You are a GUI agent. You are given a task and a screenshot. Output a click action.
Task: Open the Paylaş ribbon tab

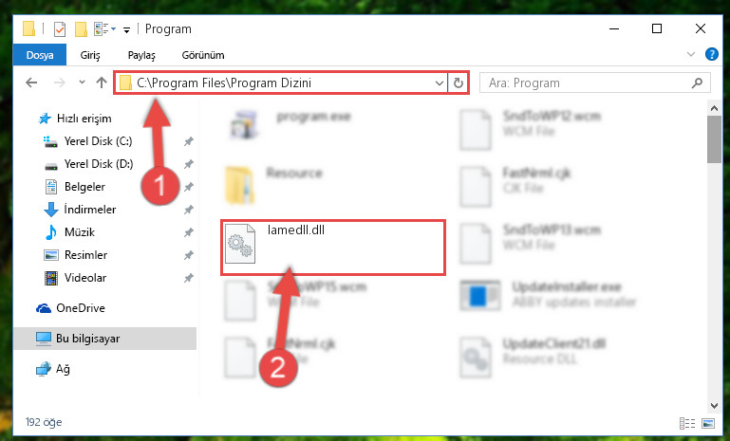[141, 55]
